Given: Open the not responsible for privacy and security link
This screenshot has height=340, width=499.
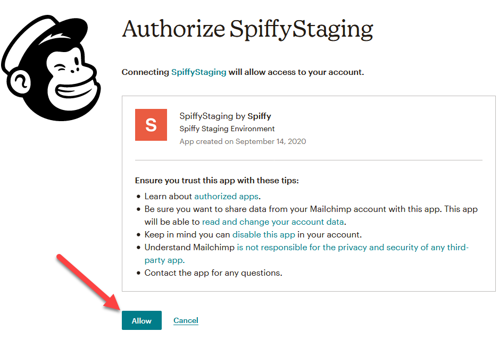Looking at the screenshot, I should pyautogui.click(x=306, y=253).
